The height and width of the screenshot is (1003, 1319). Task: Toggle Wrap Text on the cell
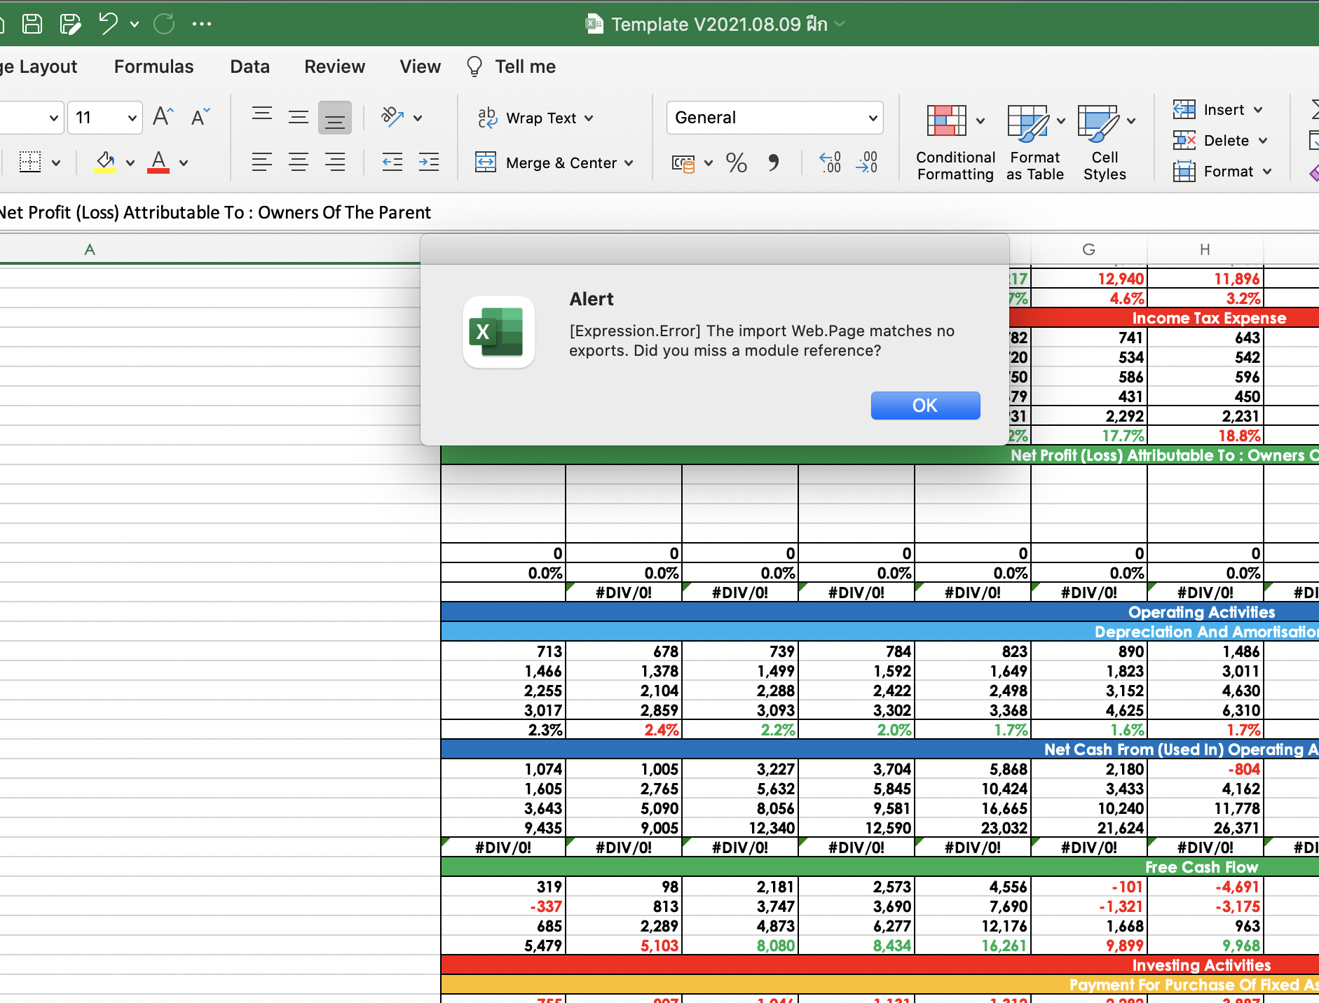click(x=541, y=118)
